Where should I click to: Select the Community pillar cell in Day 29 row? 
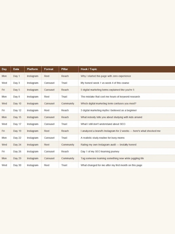[x=69, y=158]
